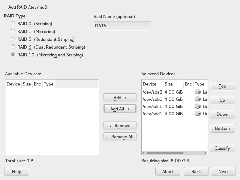Select RAID 0 (Striping) option
This screenshot has width=240, height=180.
[x=13, y=23]
